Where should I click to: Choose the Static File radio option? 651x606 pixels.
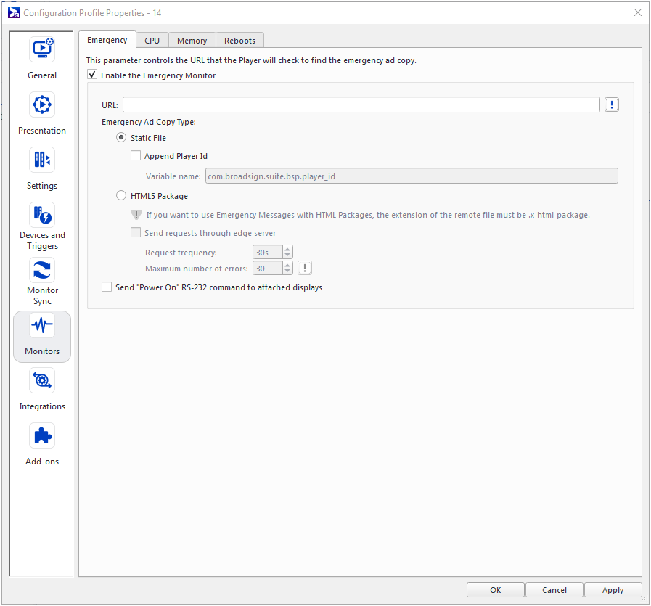[121, 138]
